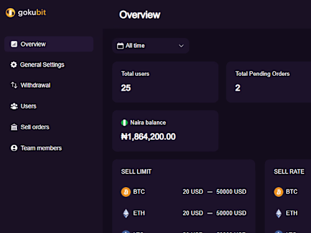Image resolution: width=311 pixels, height=233 pixels.
Task: Click the SELL RATE heading
Action: coord(289,171)
